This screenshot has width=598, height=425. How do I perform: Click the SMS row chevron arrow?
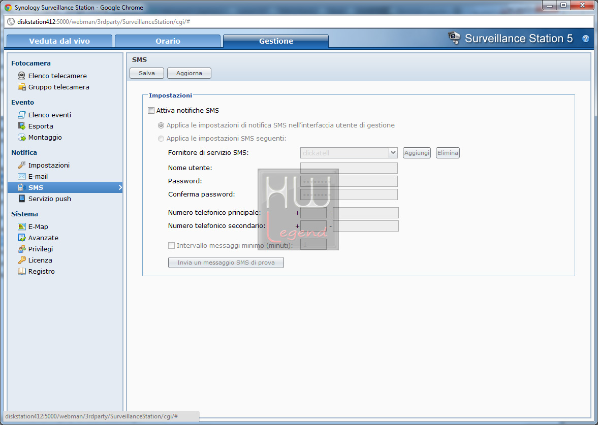tap(120, 187)
